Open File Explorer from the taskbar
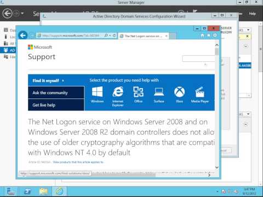263x197 pixels. (x=43, y=192)
